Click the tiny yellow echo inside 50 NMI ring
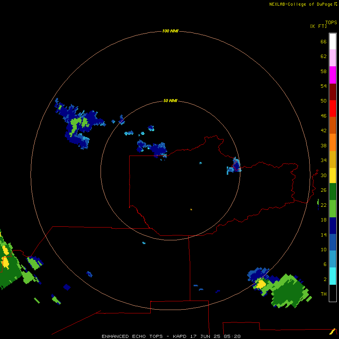 tap(191, 209)
